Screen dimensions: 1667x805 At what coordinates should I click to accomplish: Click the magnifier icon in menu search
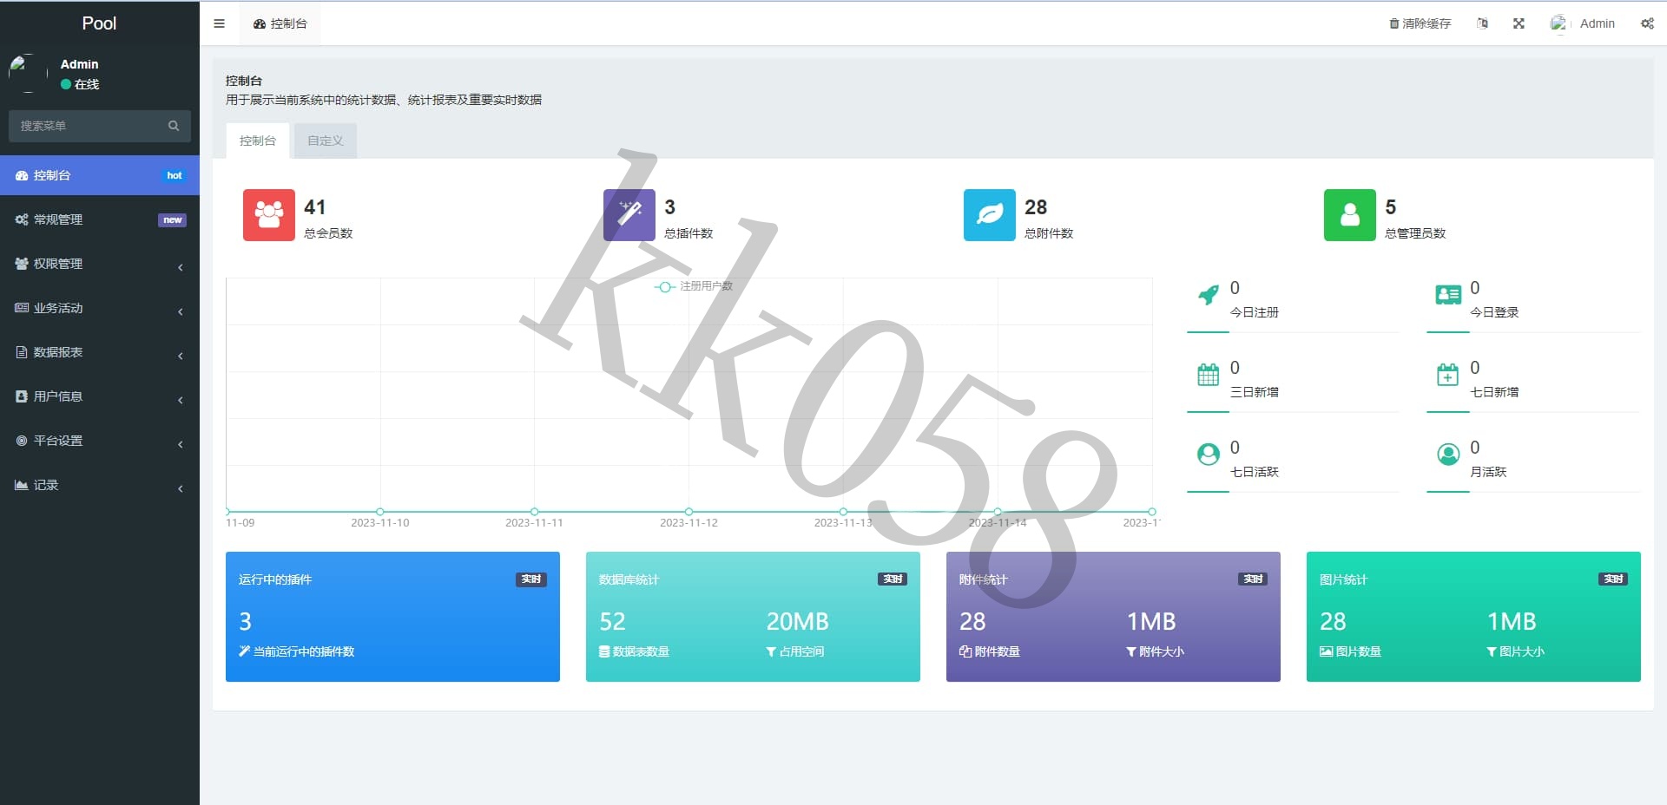[174, 126]
